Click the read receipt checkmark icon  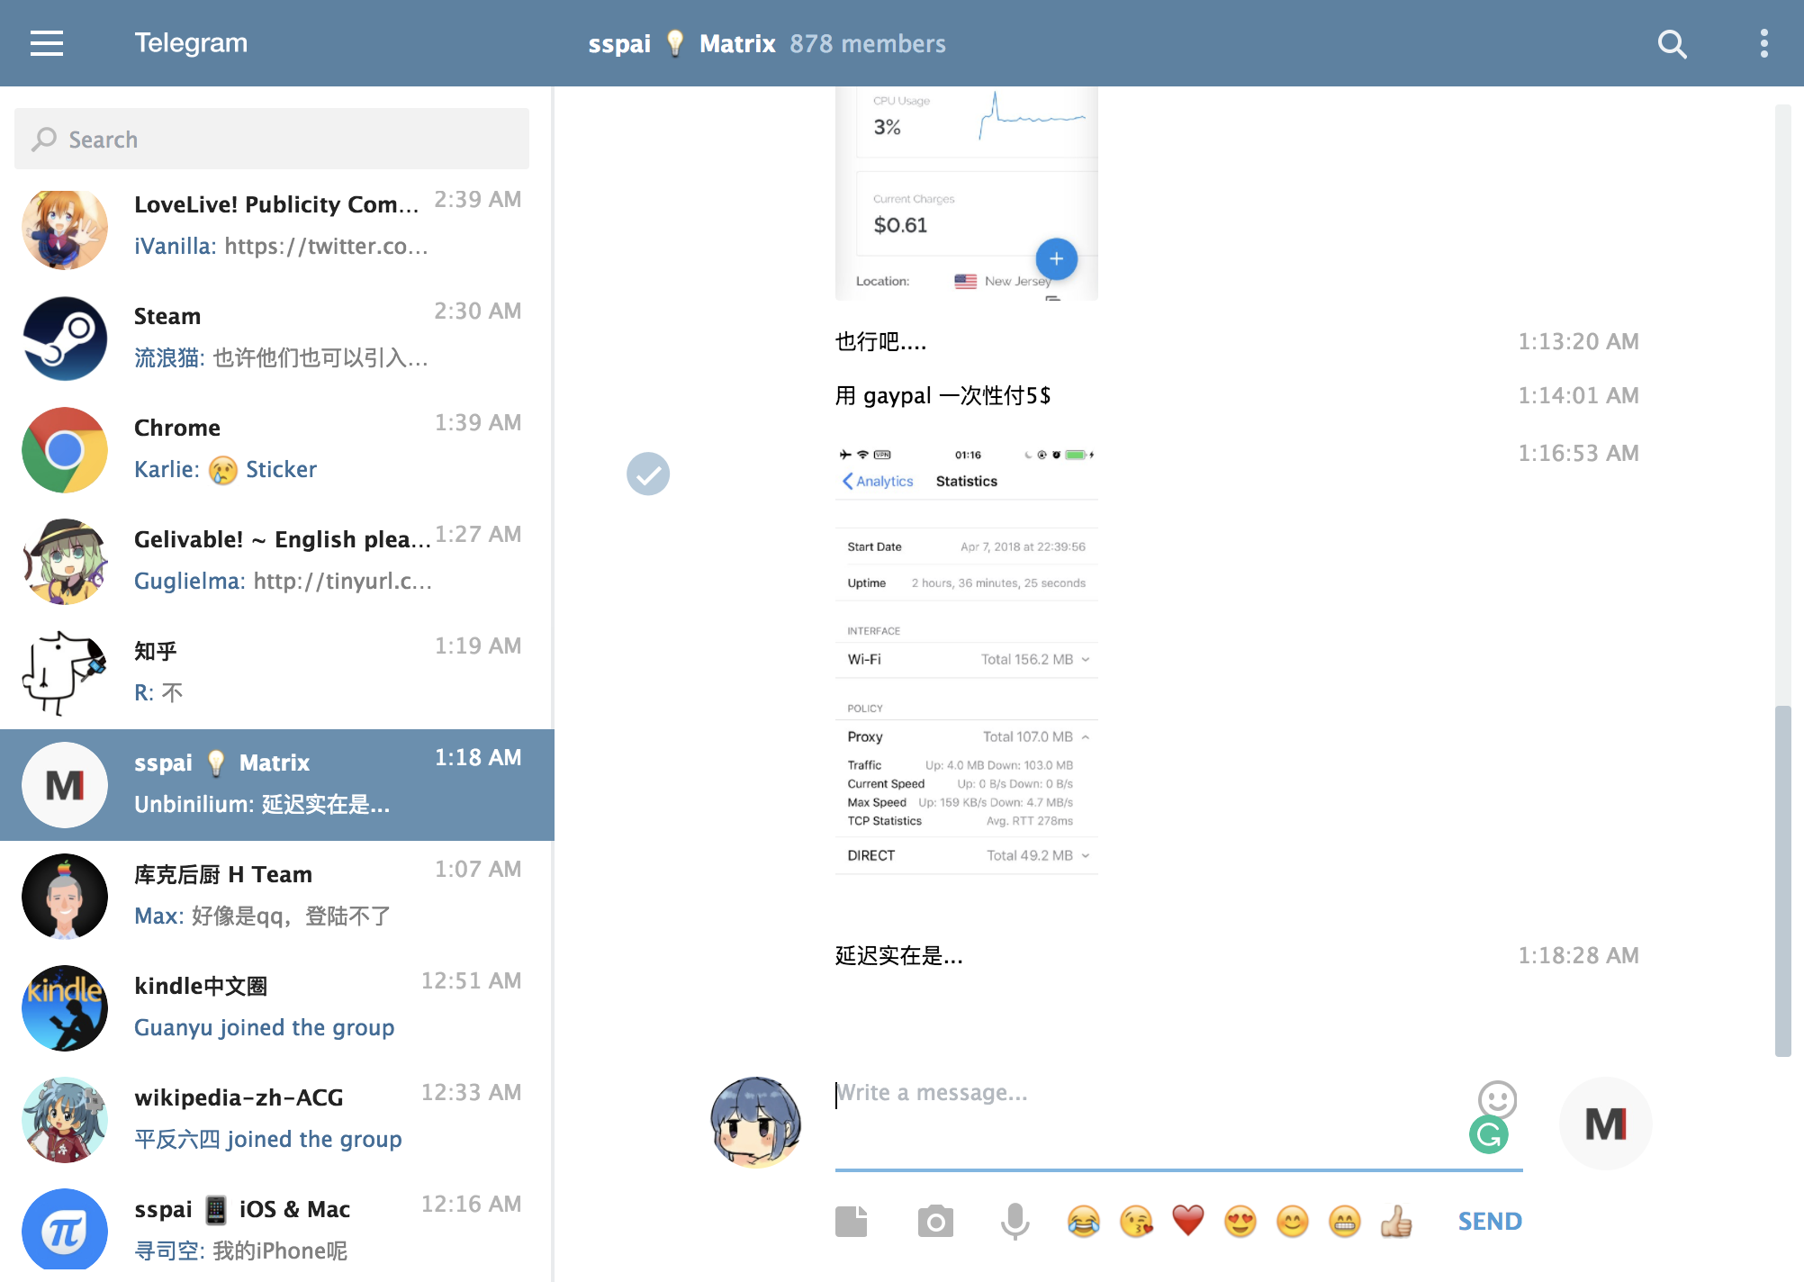646,474
